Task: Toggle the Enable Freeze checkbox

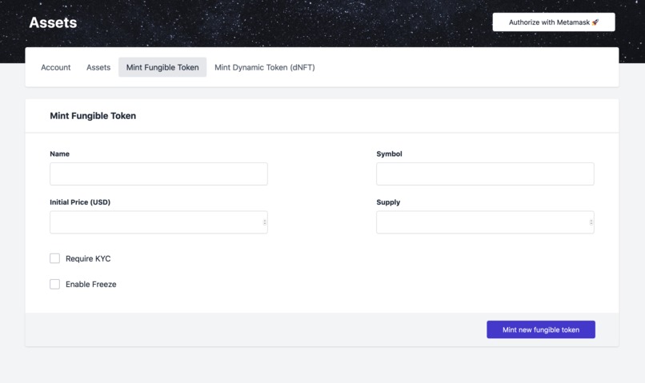Action: (x=54, y=285)
